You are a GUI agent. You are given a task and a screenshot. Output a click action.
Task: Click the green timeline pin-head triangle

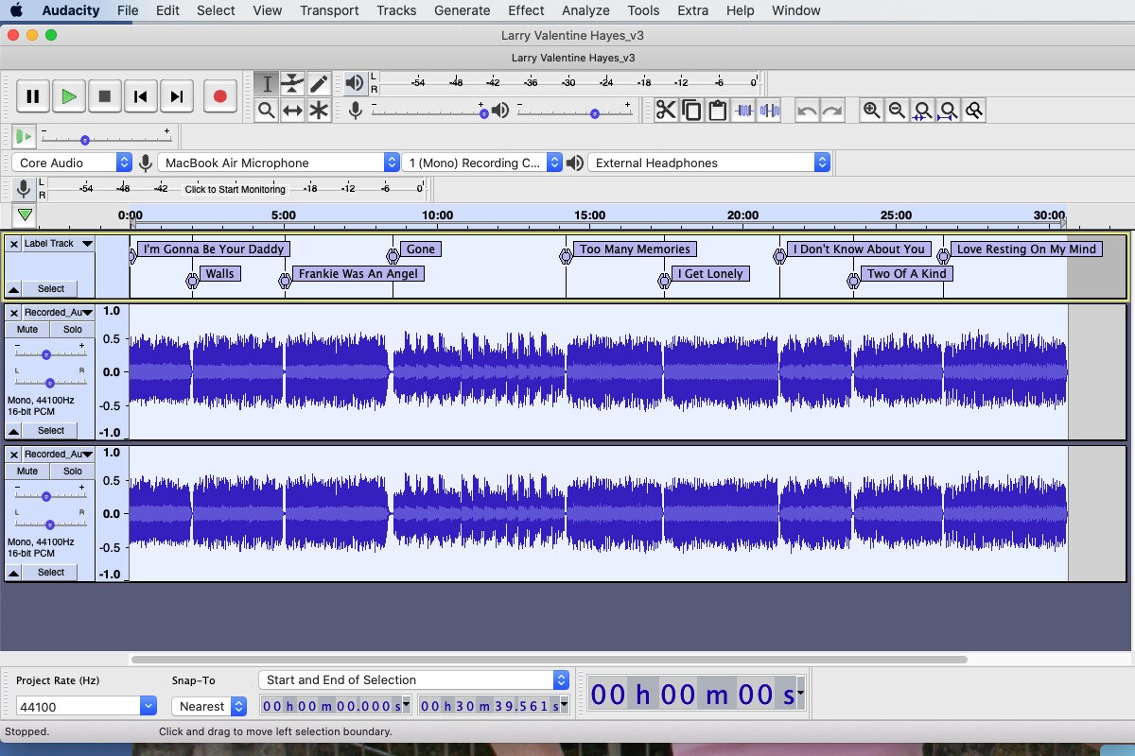(x=26, y=215)
